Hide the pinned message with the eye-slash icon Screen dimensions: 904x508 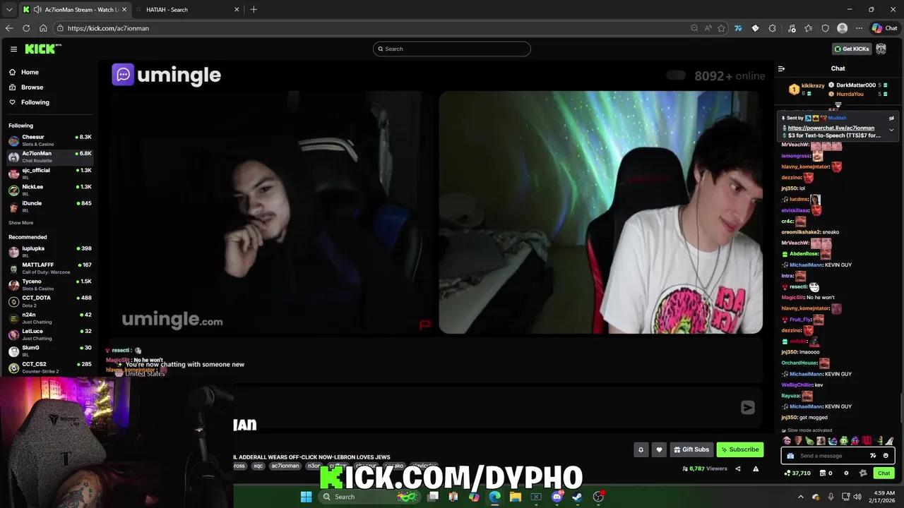click(891, 119)
